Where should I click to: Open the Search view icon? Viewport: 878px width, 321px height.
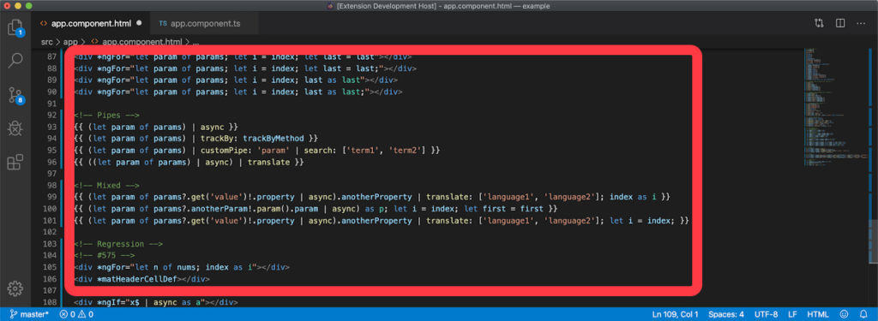click(x=15, y=61)
